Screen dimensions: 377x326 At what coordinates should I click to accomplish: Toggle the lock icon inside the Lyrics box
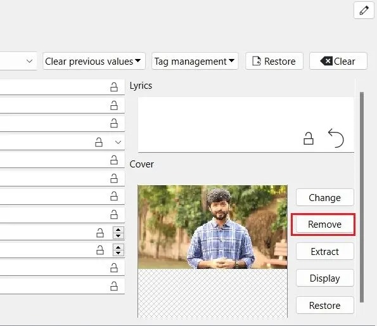tap(308, 138)
